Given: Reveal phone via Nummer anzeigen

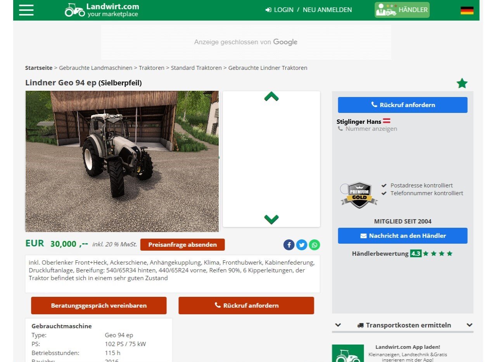Looking at the screenshot, I should (x=371, y=129).
